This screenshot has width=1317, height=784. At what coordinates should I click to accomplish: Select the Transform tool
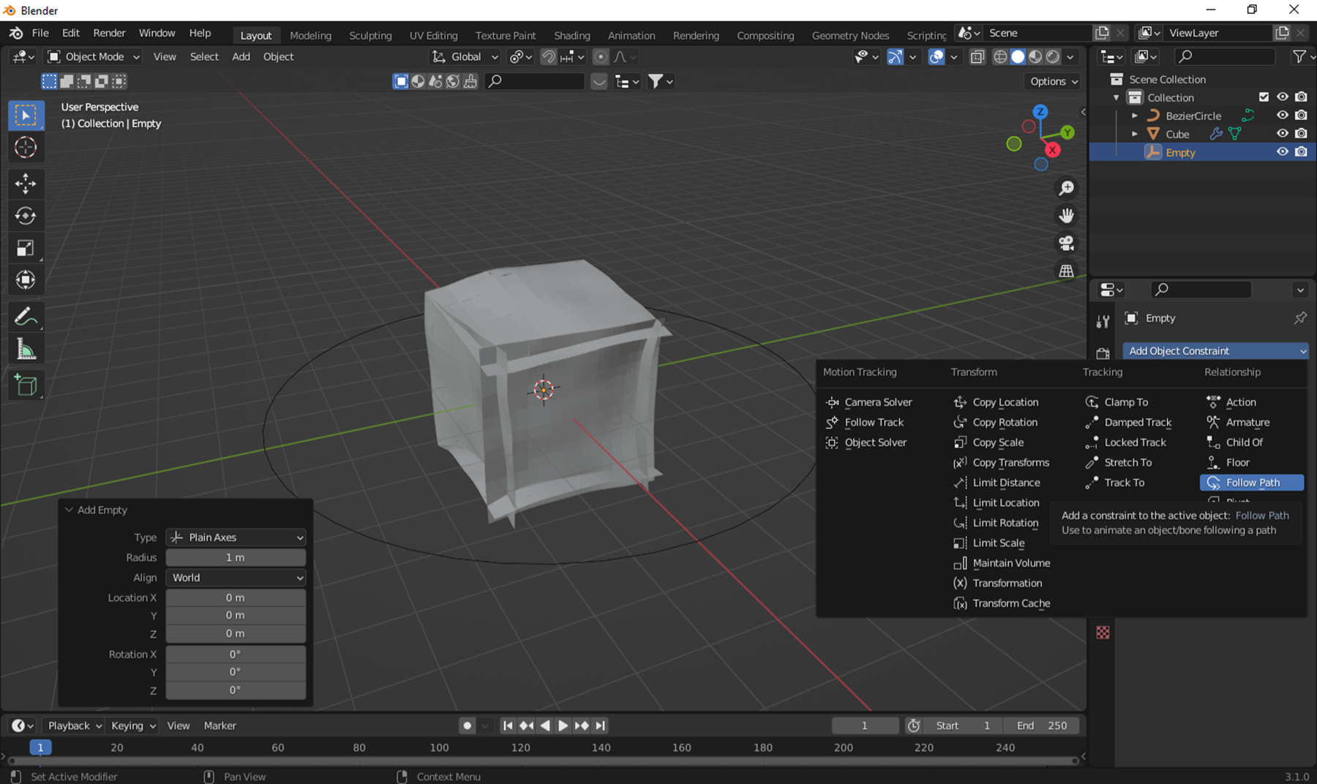[26, 280]
